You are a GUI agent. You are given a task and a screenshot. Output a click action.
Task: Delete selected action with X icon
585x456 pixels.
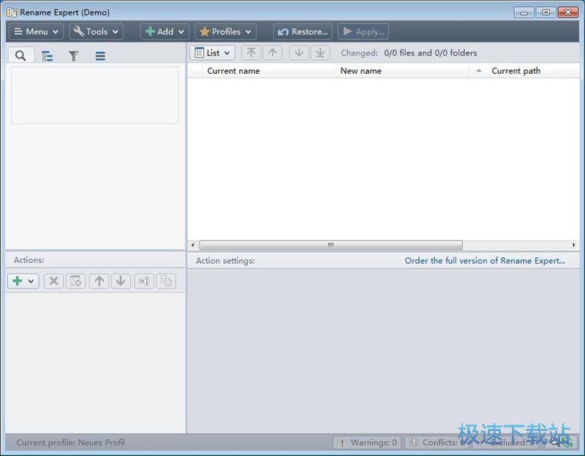(x=53, y=281)
